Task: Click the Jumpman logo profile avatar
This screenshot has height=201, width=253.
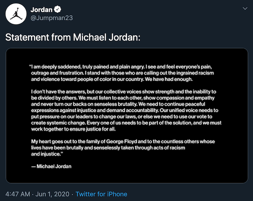Action: (16, 16)
